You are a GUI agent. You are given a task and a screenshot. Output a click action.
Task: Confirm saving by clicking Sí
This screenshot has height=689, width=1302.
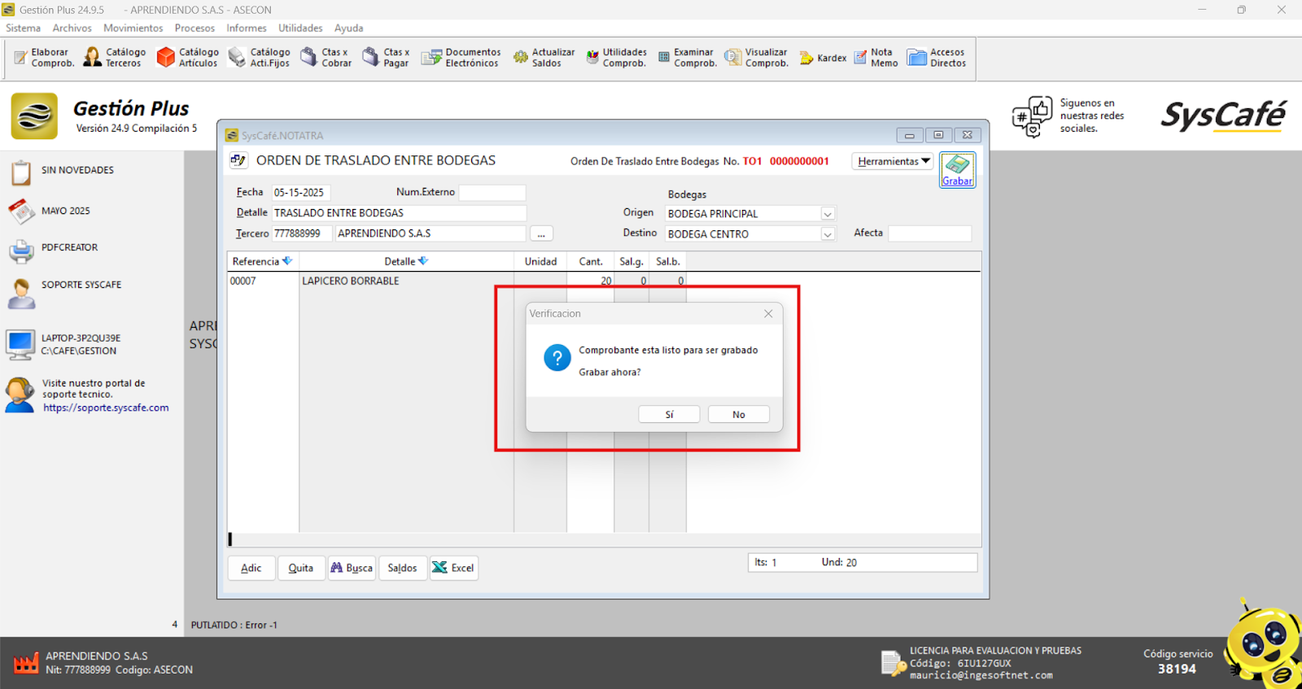tap(669, 415)
